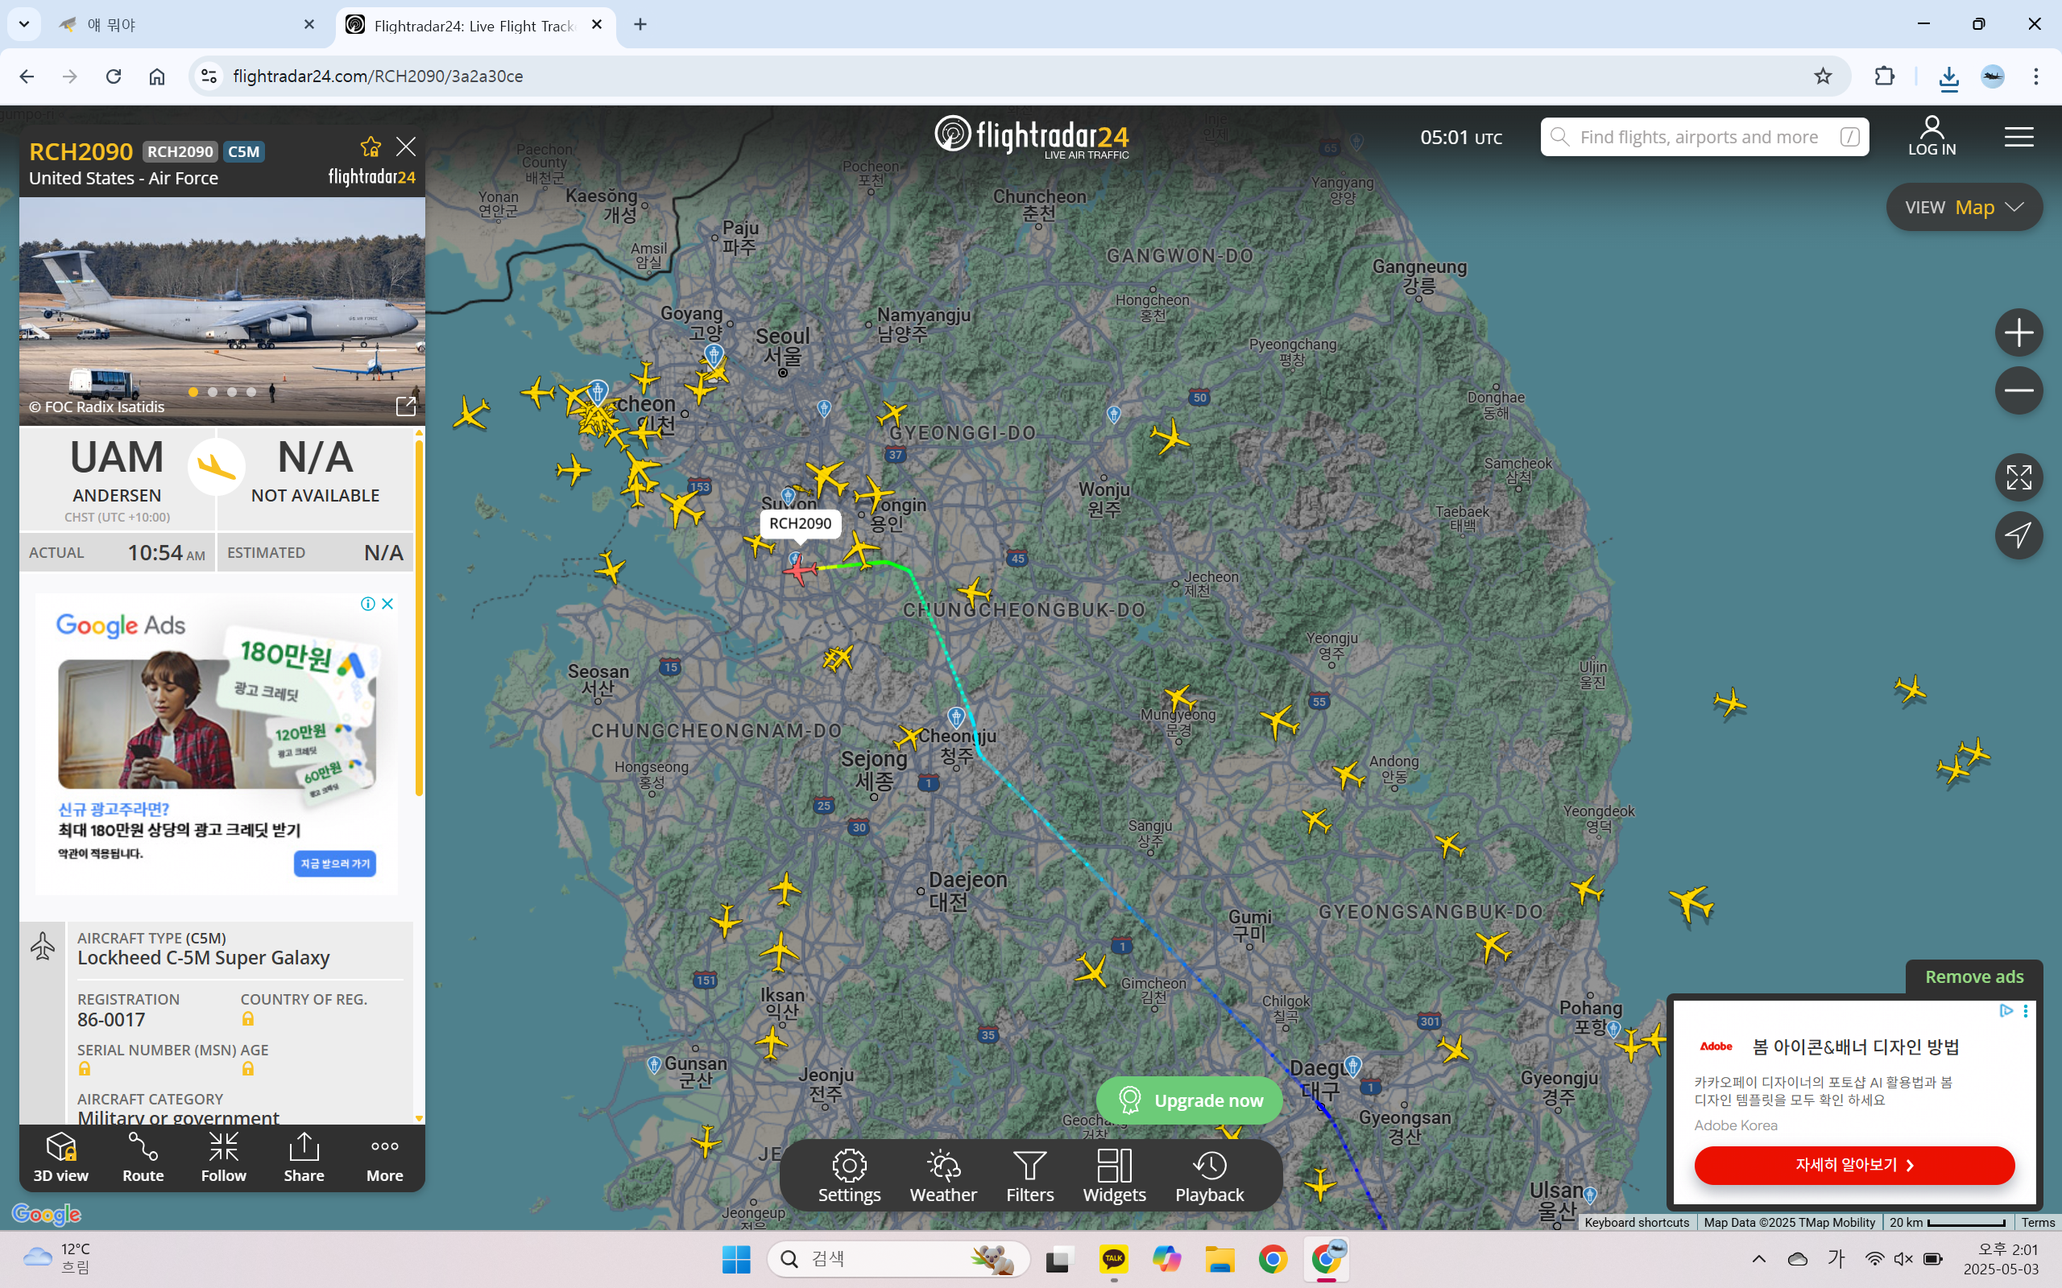Open Adobe ad options menu
This screenshot has width=2062, height=1288.
pyautogui.click(x=2026, y=1011)
